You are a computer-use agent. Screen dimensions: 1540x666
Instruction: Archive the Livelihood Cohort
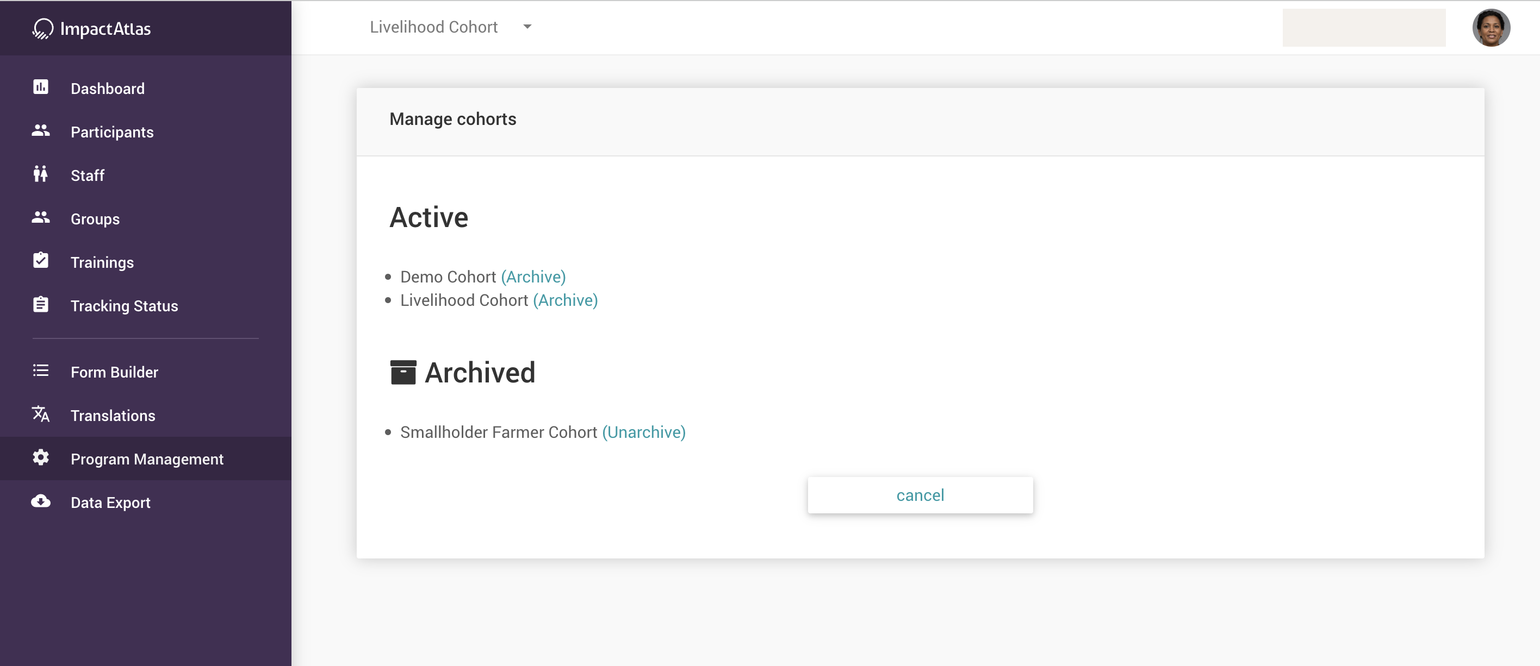point(565,300)
